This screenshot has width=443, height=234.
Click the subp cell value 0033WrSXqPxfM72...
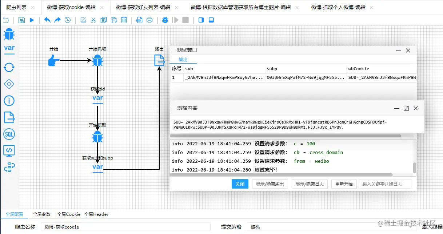306,77
